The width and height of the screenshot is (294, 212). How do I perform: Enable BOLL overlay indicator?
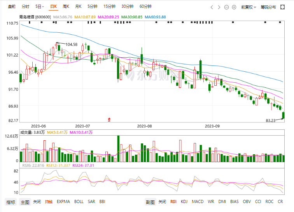[79, 201]
